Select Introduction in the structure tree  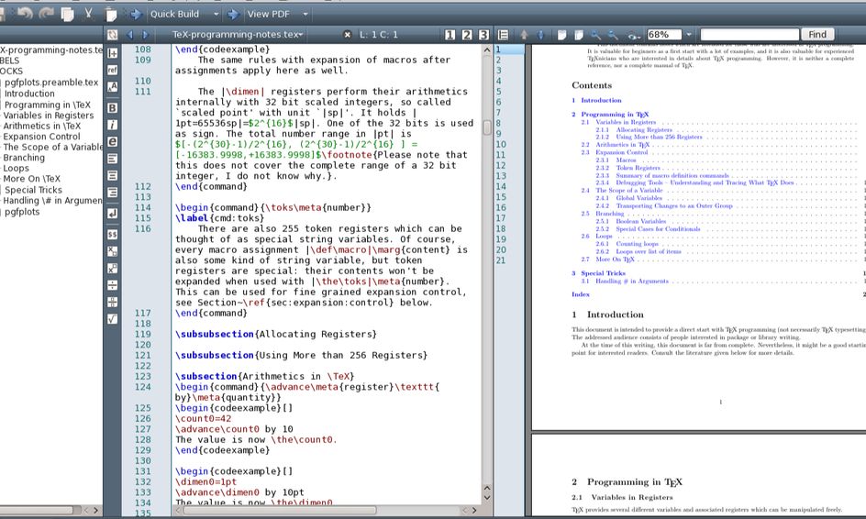[x=29, y=94]
